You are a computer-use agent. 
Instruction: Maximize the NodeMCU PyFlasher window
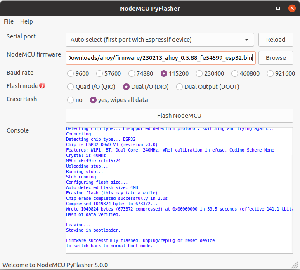[278, 8]
